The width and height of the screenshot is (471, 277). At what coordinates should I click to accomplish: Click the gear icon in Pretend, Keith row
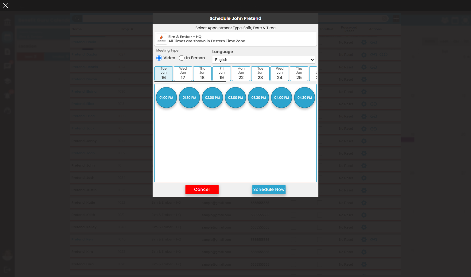(x=364, y=215)
